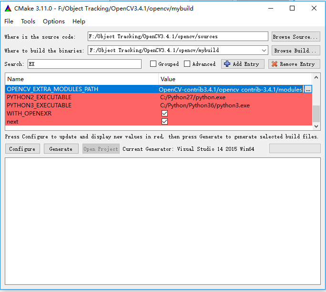The width and height of the screenshot is (326, 292).
Task: Select the OPENCV_EXTRA_MODULES_PATH row name
Action: (x=52, y=89)
